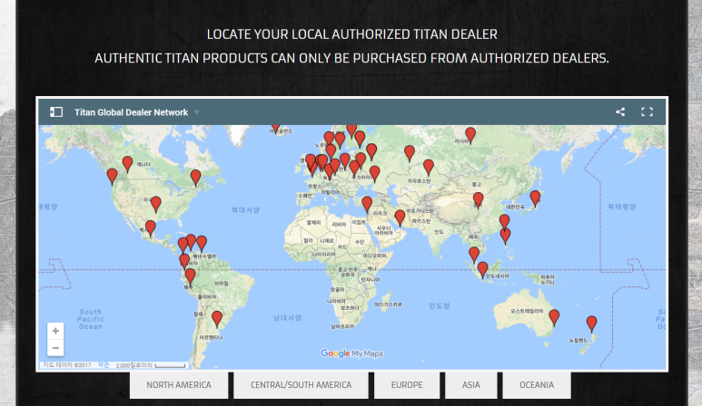This screenshot has height=406, width=702.
Task: Select the dealer pin near the Persian Gulf
Action: [x=400, y=218]
